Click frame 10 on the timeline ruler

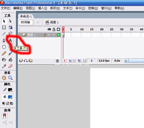(82, 29)
